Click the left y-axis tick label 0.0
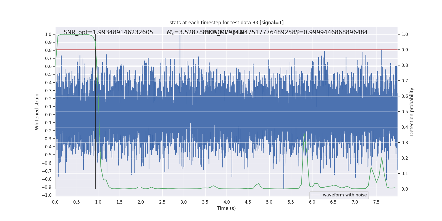 48,115
